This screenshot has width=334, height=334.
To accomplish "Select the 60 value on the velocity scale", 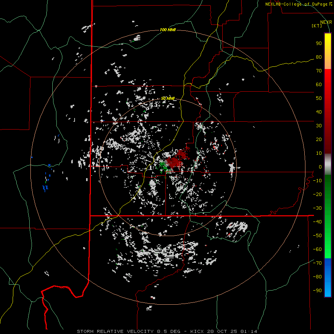I will [x=319, y=85].
